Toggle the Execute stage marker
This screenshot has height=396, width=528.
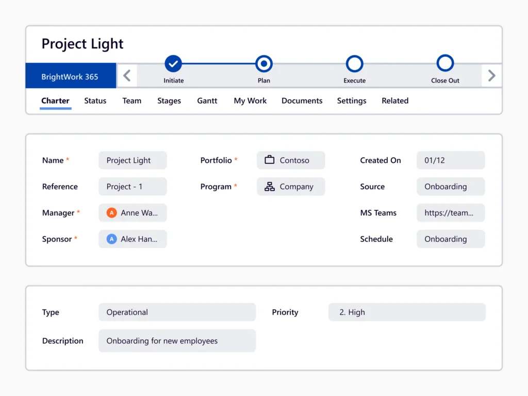[354, 64]
